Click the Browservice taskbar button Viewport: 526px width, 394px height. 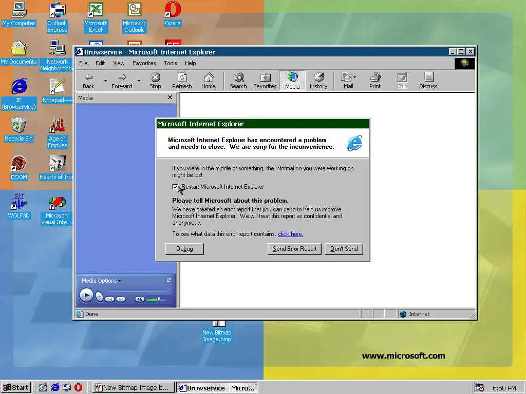217,388
